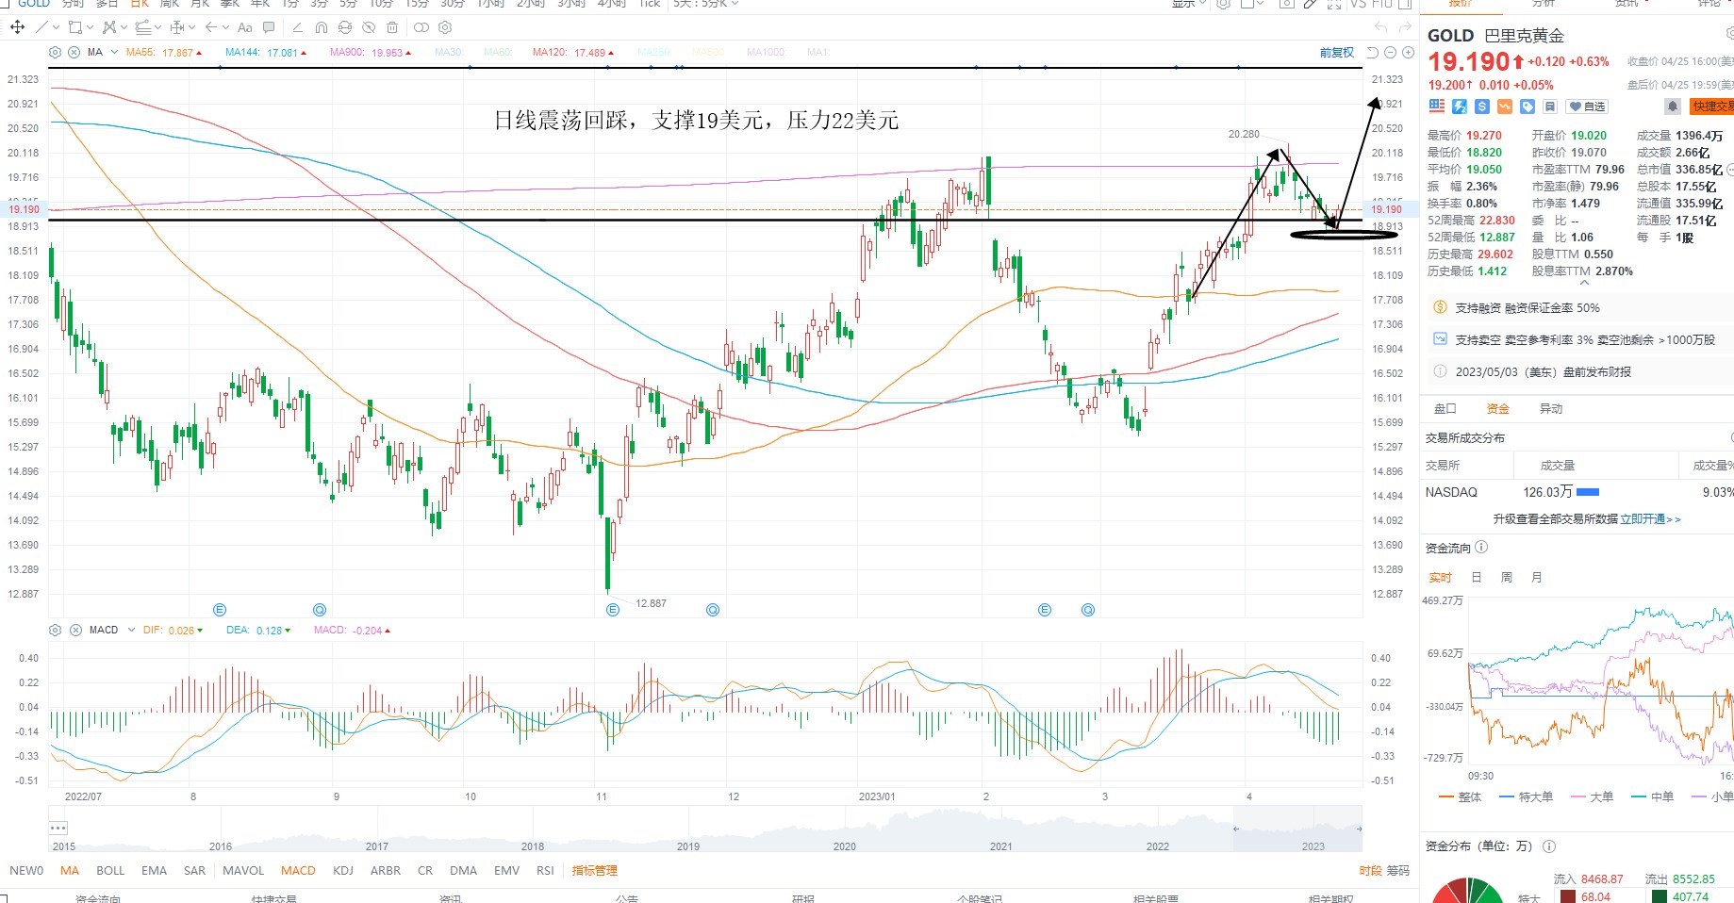Expand the MACD indicator dropdown
This screenshot has width=1734, height=903.
click(131, 630)
